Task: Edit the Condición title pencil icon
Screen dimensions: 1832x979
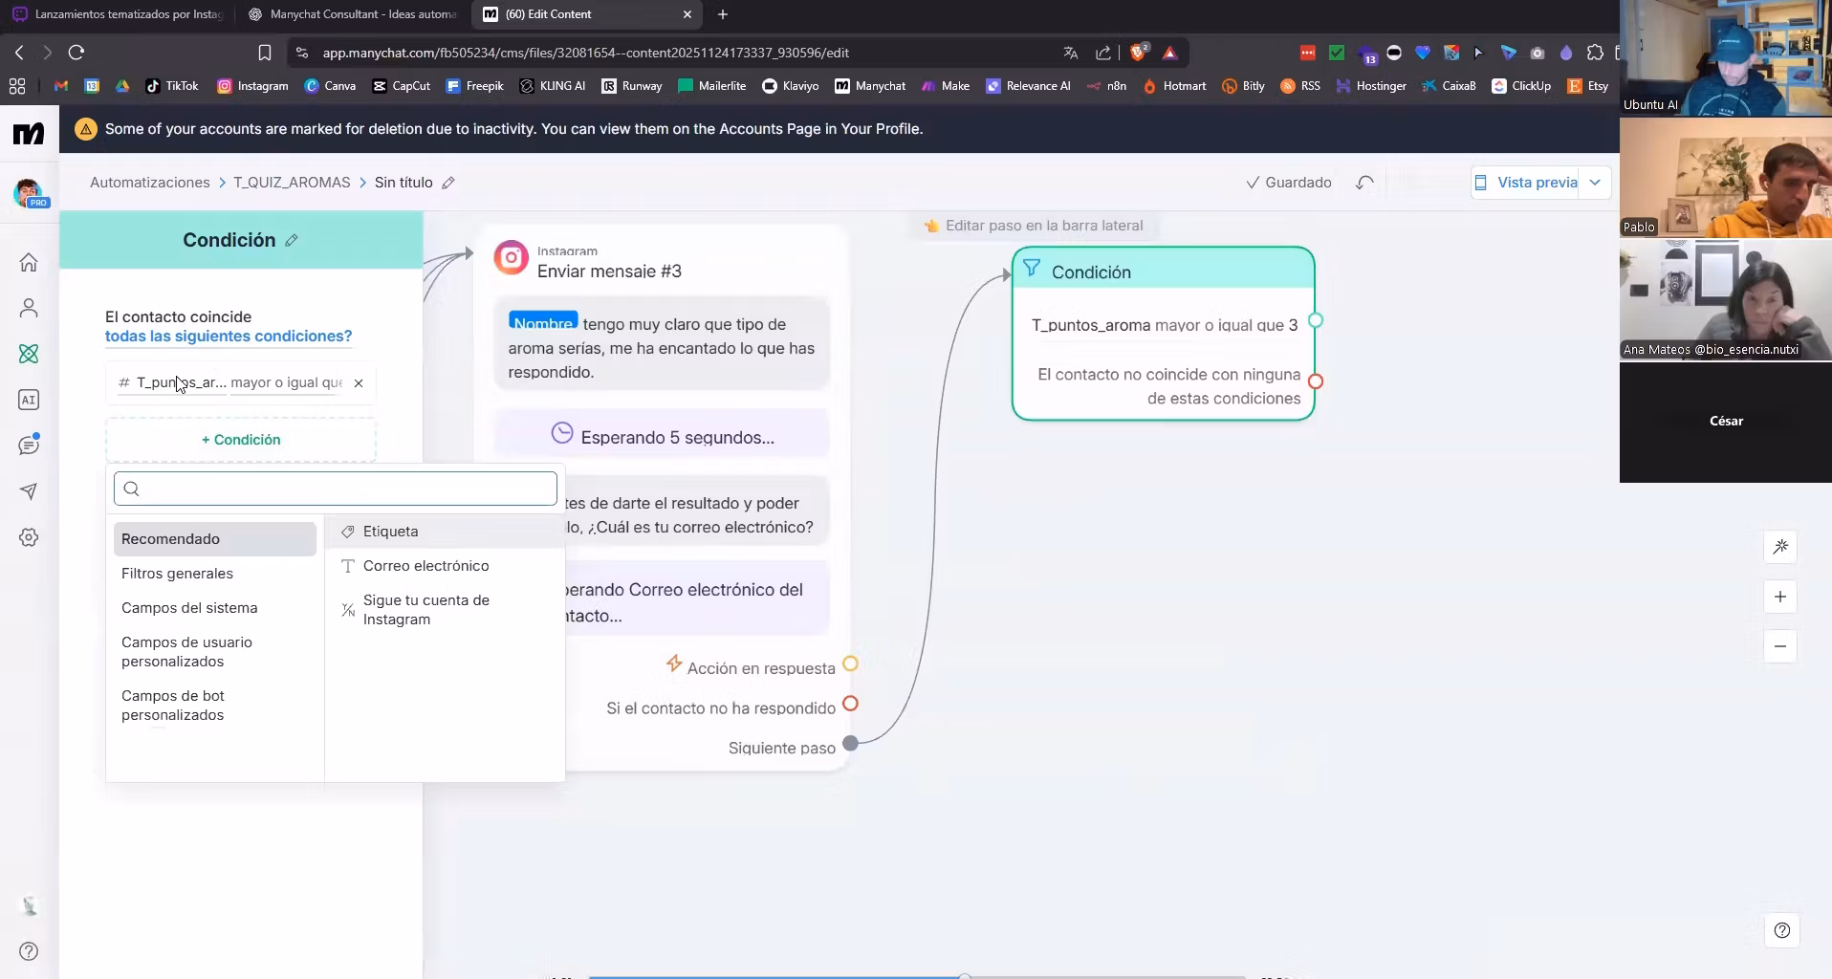Action: click(x=292, y=241)
